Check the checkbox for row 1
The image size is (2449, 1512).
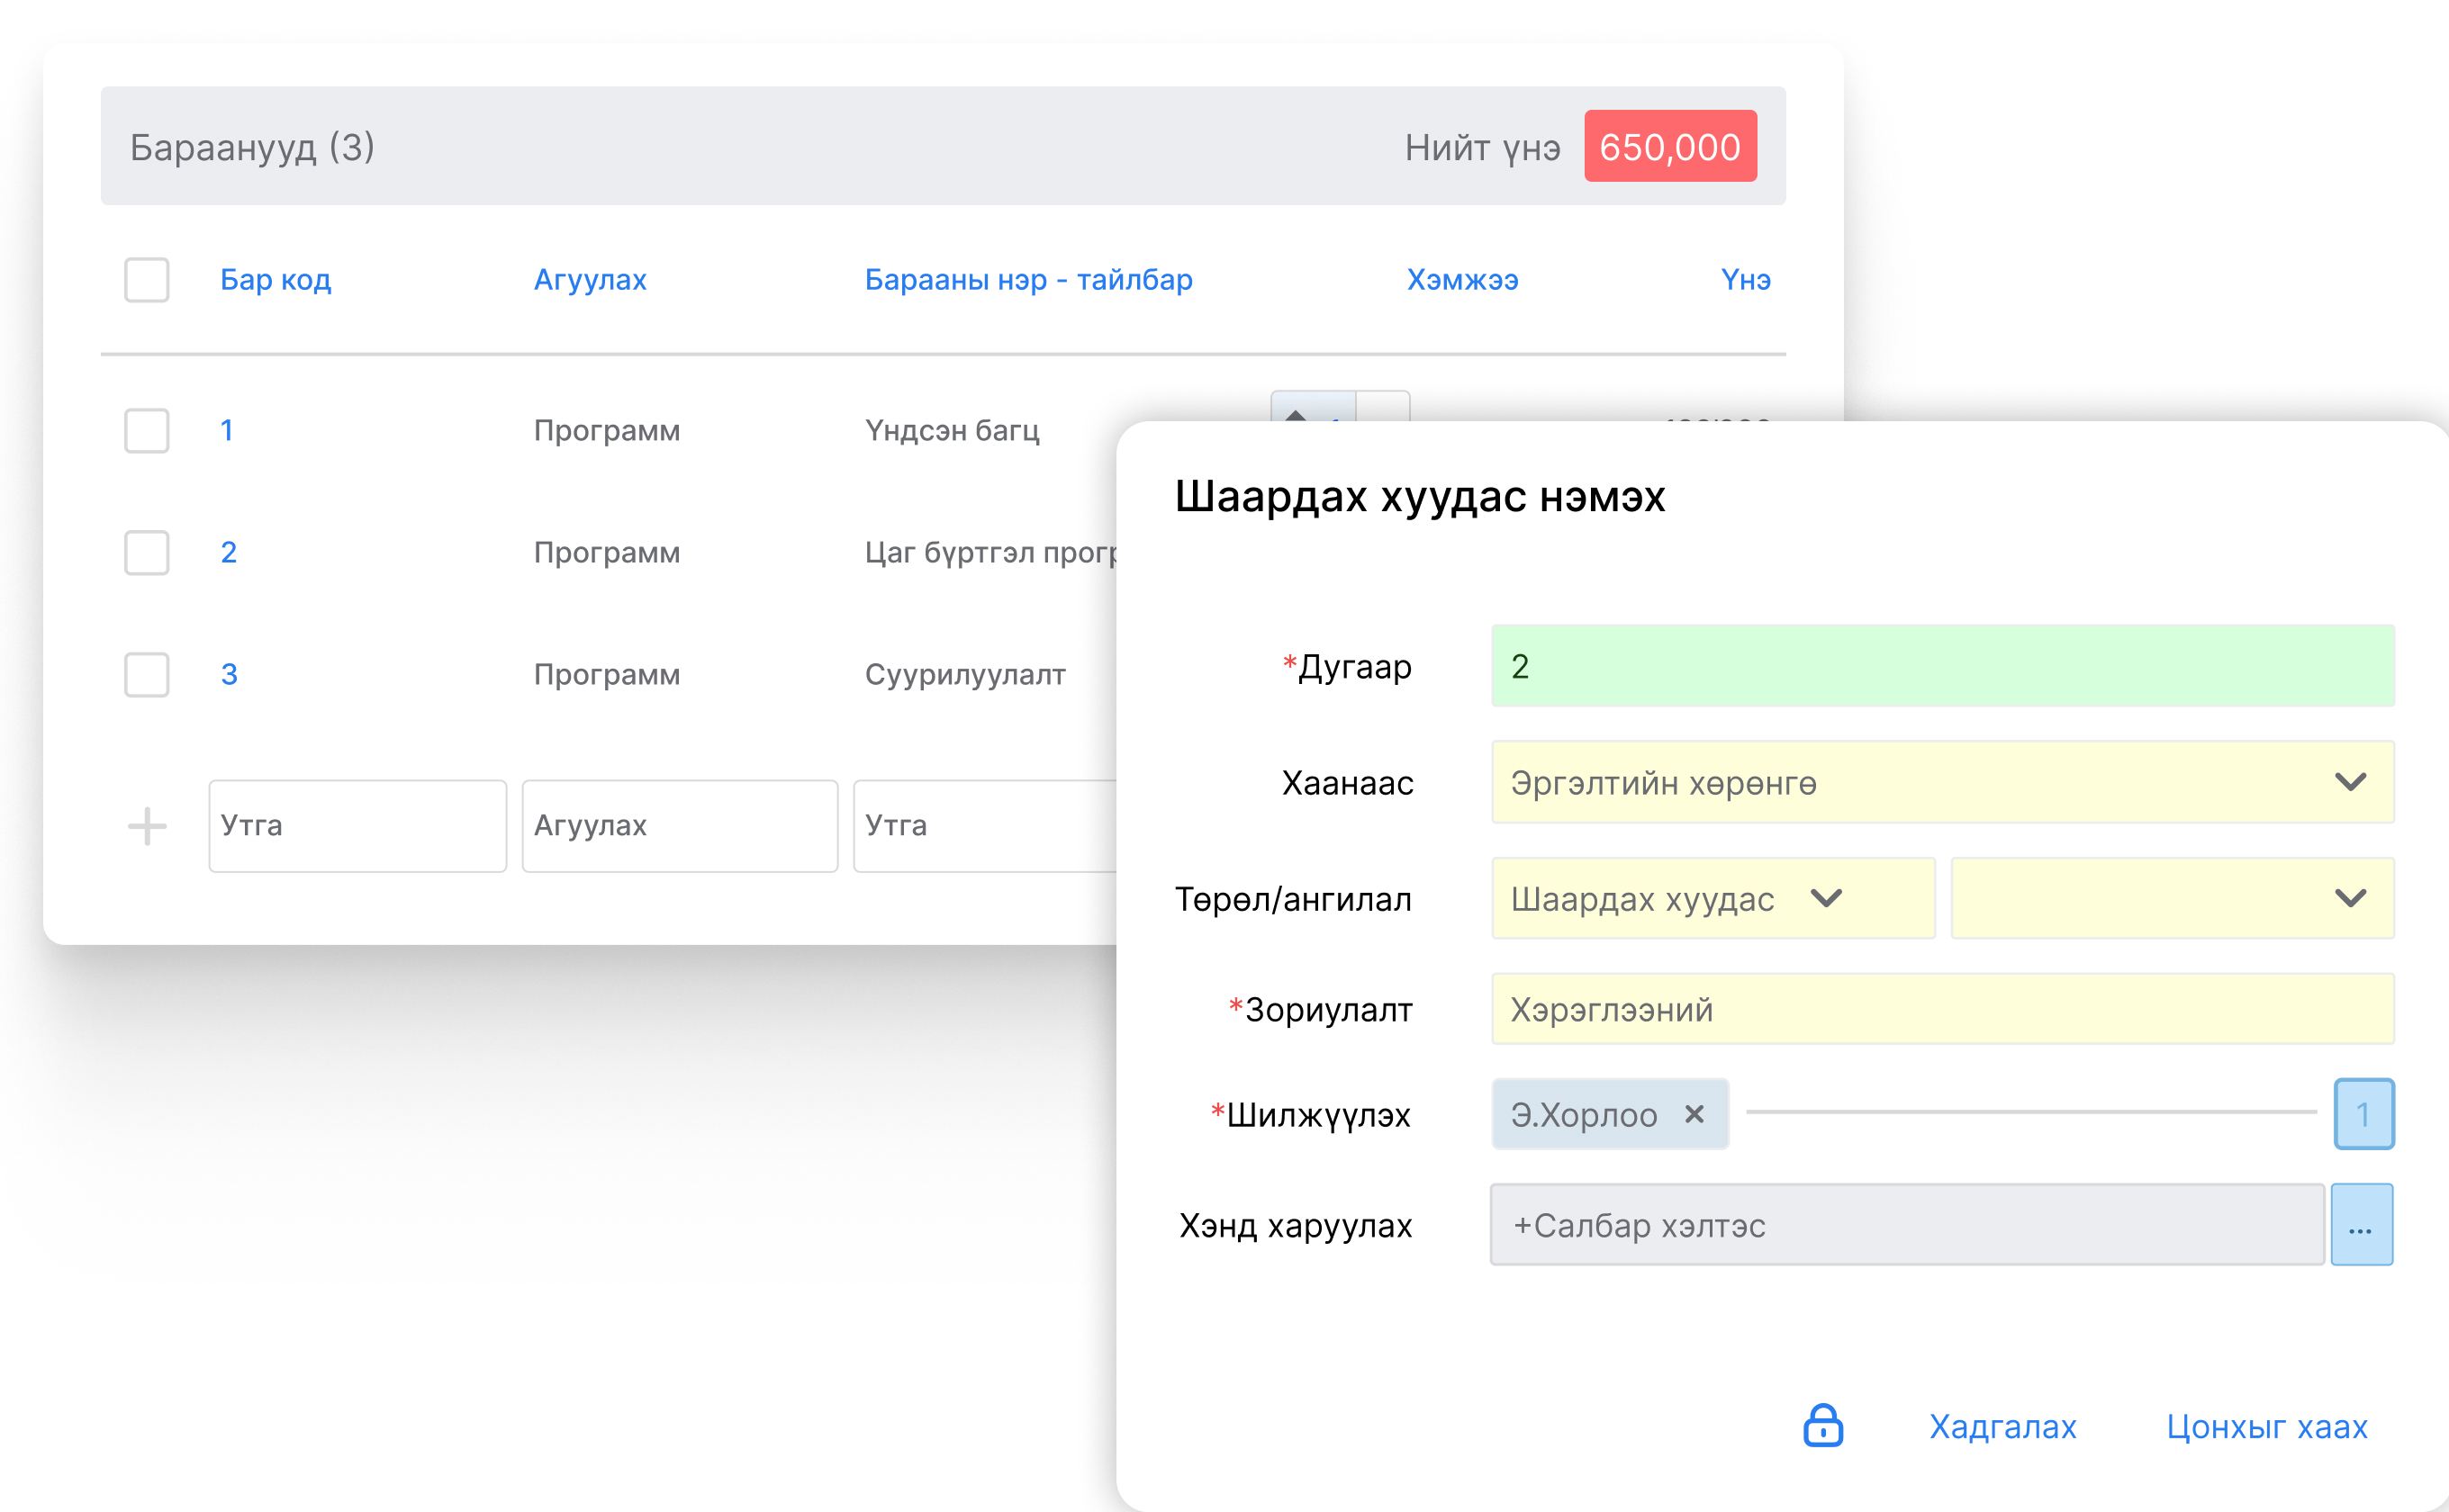pyautogui.click(x=147, y=430)
